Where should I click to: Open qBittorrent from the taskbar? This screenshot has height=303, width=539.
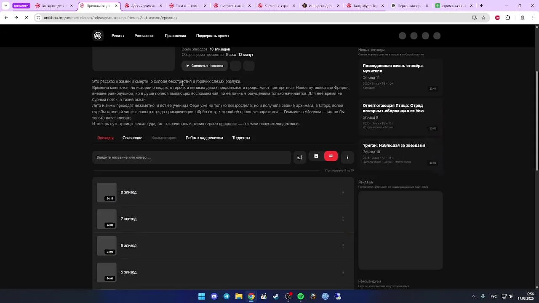click(x=325, y=296)
